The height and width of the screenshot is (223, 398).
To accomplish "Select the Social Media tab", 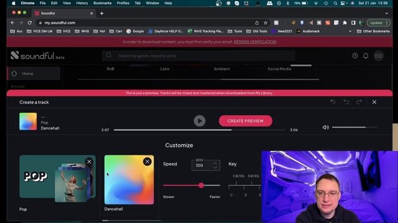I will 279,69.
